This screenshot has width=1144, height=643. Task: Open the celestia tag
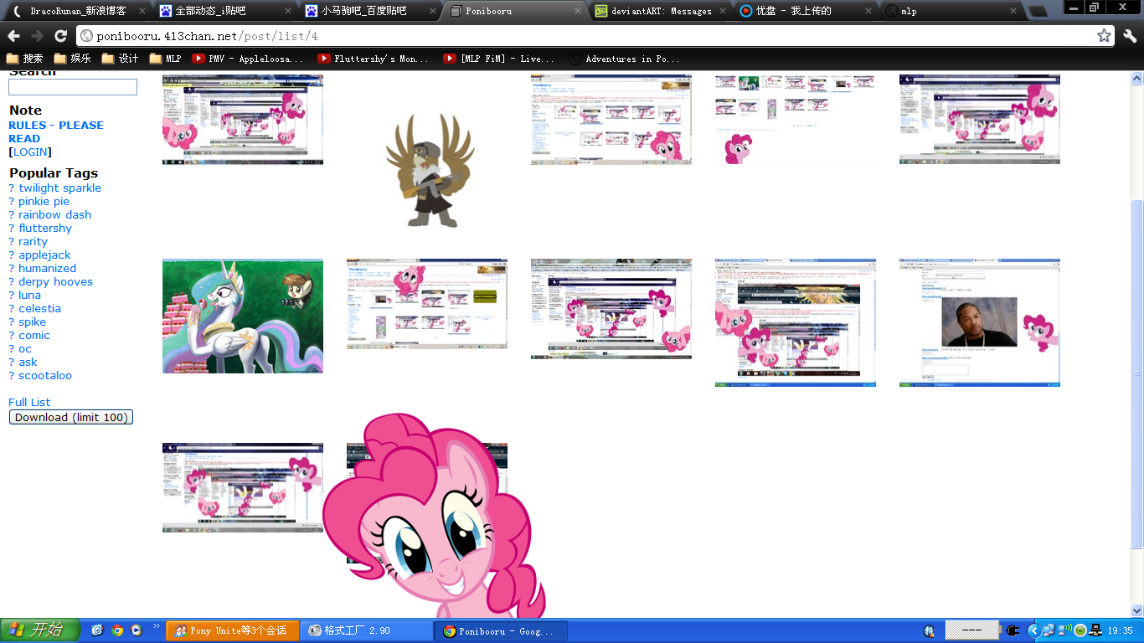(40, 308)
